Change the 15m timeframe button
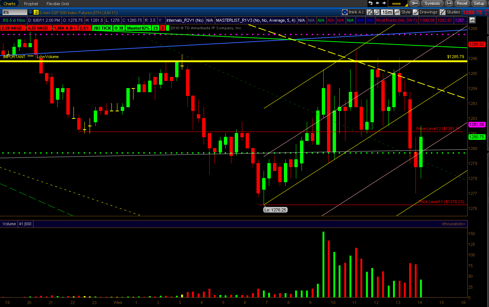 point(387,12)
